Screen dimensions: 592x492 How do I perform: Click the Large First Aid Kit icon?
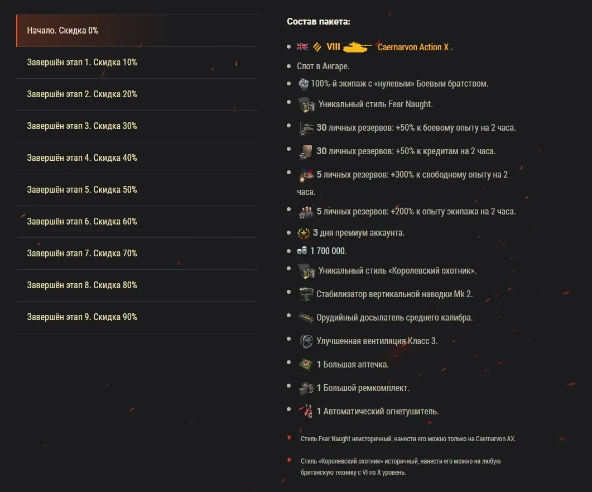click(x=306, y=364)
